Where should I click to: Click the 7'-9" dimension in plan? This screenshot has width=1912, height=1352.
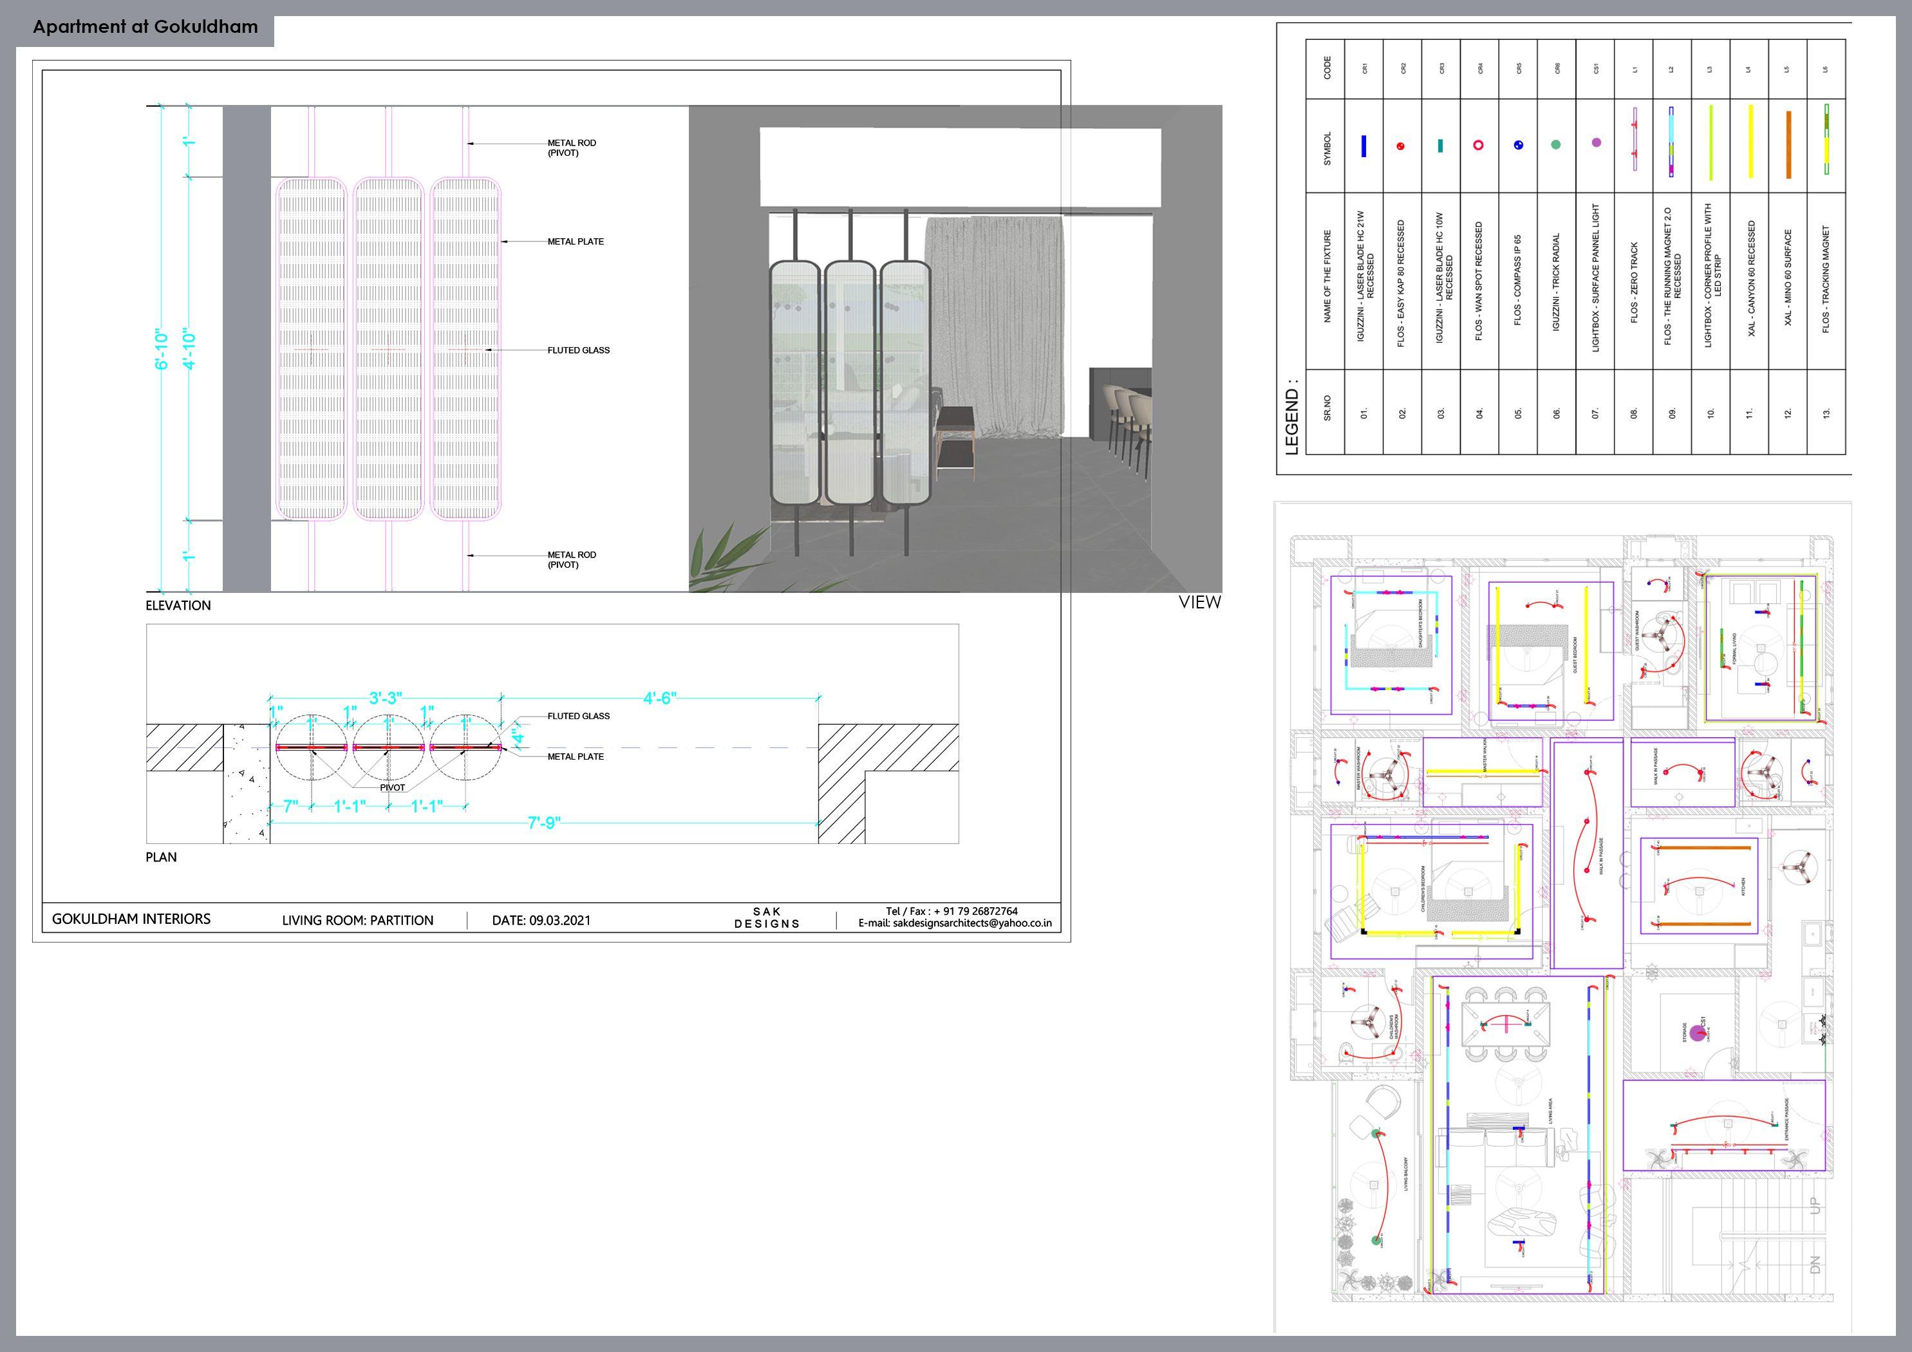pos(544,823)
